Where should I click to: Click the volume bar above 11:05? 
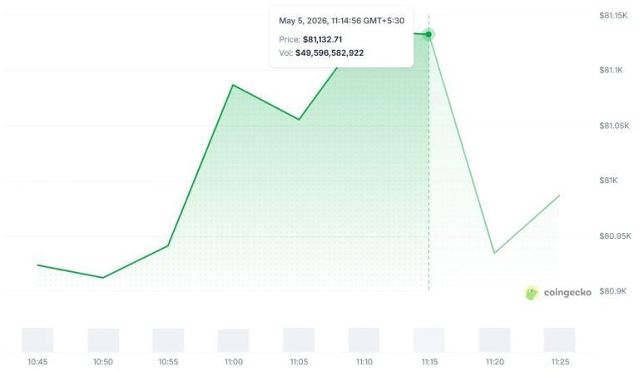299,339
